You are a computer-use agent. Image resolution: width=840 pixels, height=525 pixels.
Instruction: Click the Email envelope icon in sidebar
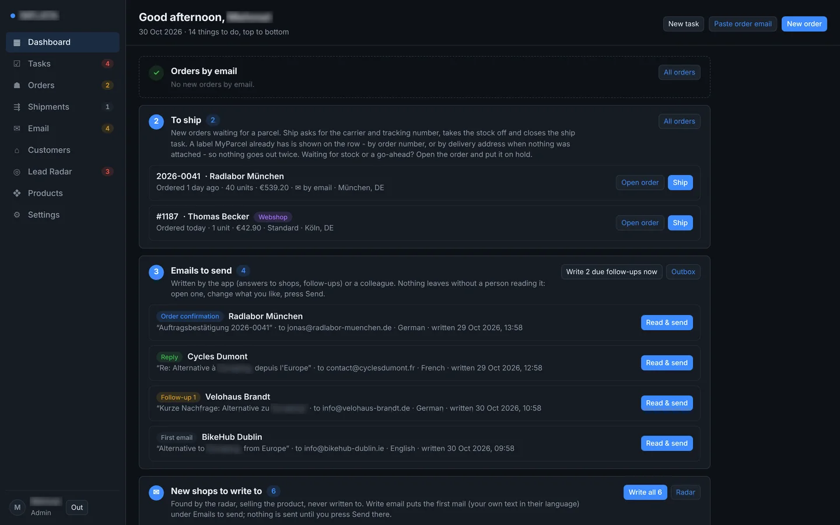click(x=17, y=129)
